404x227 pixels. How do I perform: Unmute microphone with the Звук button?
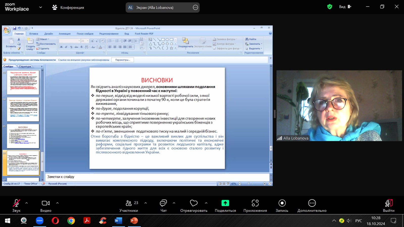pos(16,206)
